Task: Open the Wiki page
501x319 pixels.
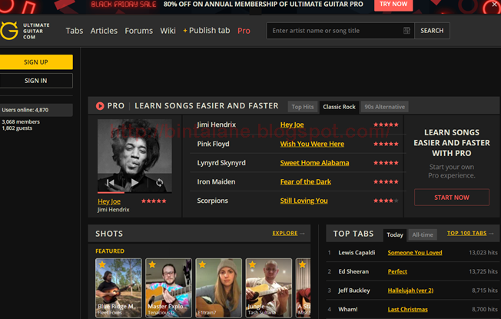Action: click(168, 31)
